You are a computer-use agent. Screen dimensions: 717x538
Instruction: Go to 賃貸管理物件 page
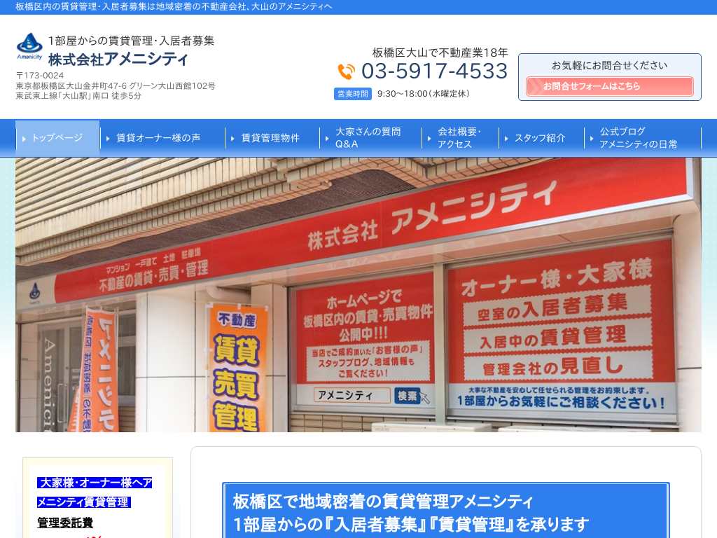(270, 138)
